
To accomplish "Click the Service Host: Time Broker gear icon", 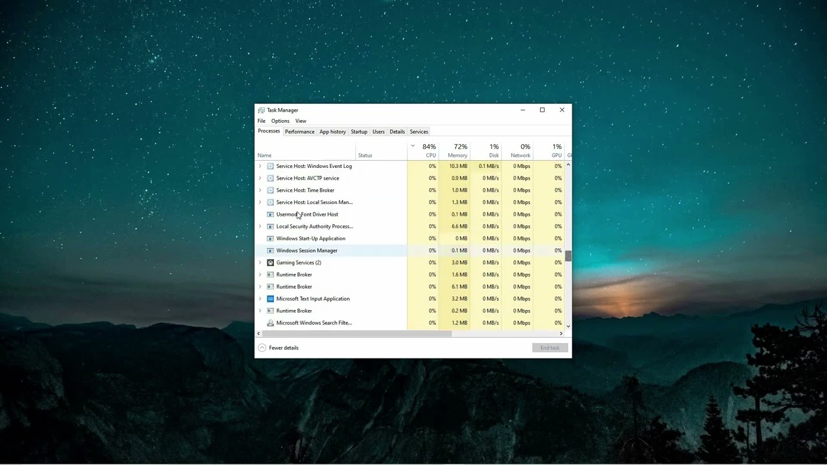I will [271, 191].
